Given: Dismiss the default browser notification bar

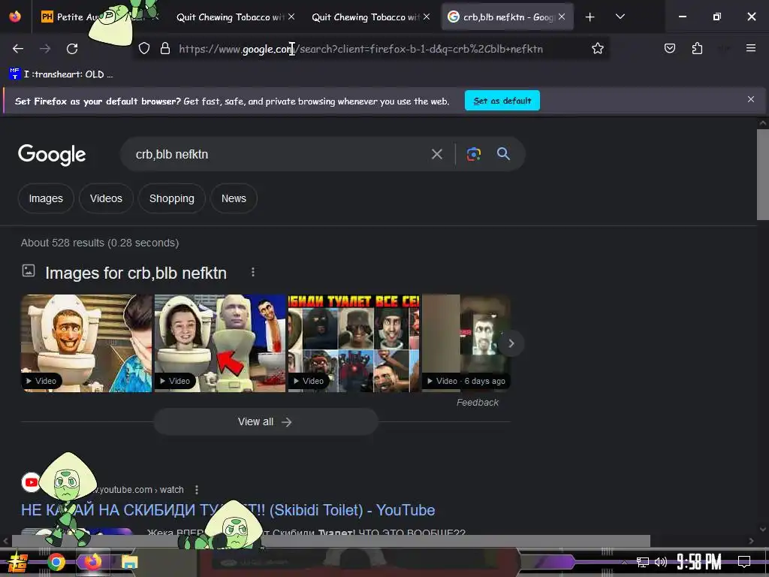Looking at the screenshot, I should pos(750,100).
